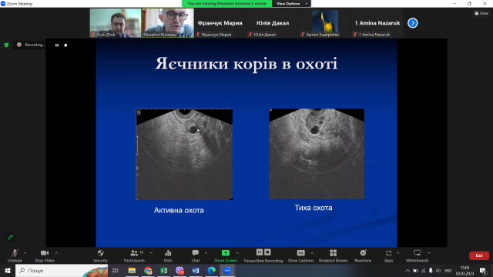Click the annotation pencil icon
493x277 pixels.
coord(10,237)
